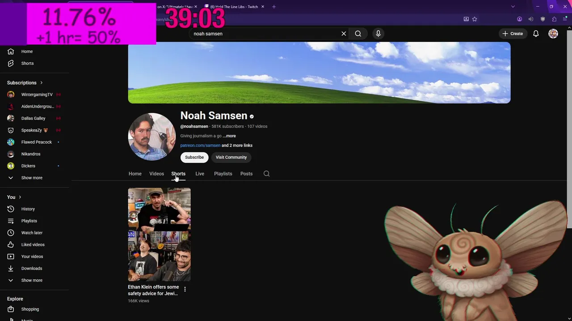This screenshot has width=572, height=321.
Task: Click the browser tab audio speaker icon
Action: [531, 19]
